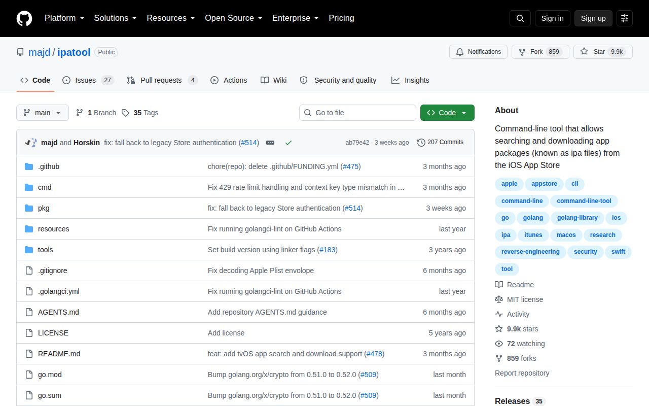Image resolution: width=649 pixels, height=406 pixels.
Task: Click the tag icon beside 35 Tags
Action: click(125, 113)
